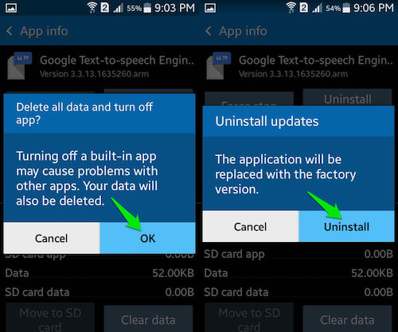Tap the Text-to-speech app icon on left screen

19,66
